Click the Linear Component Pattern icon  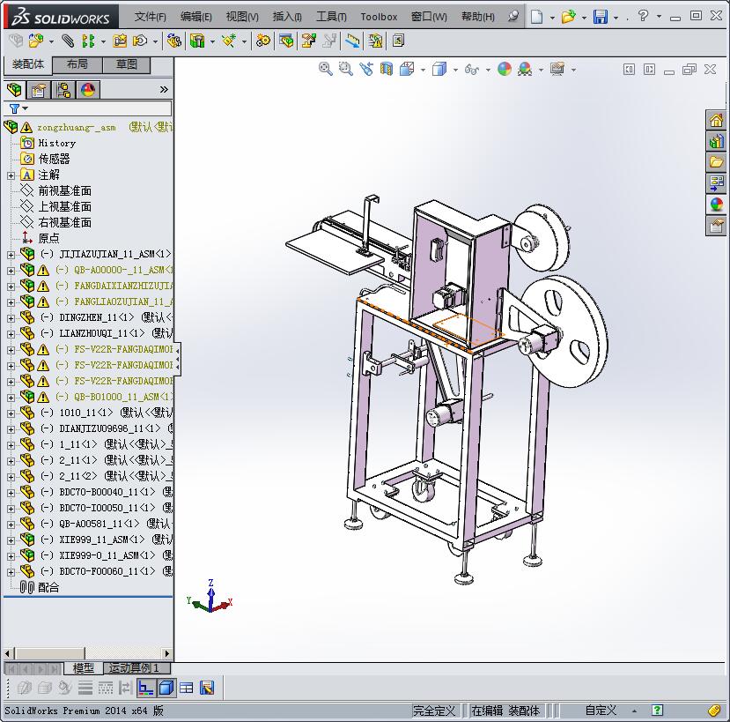pyautogui.click(x=87, y=41)
